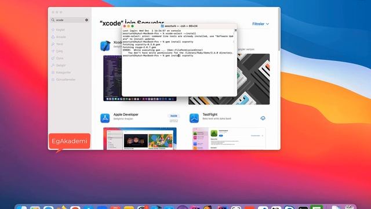The height and width of the screenshot is (209, 371).
Task: Open the TestFlight app icon
Action: [194, 118]
